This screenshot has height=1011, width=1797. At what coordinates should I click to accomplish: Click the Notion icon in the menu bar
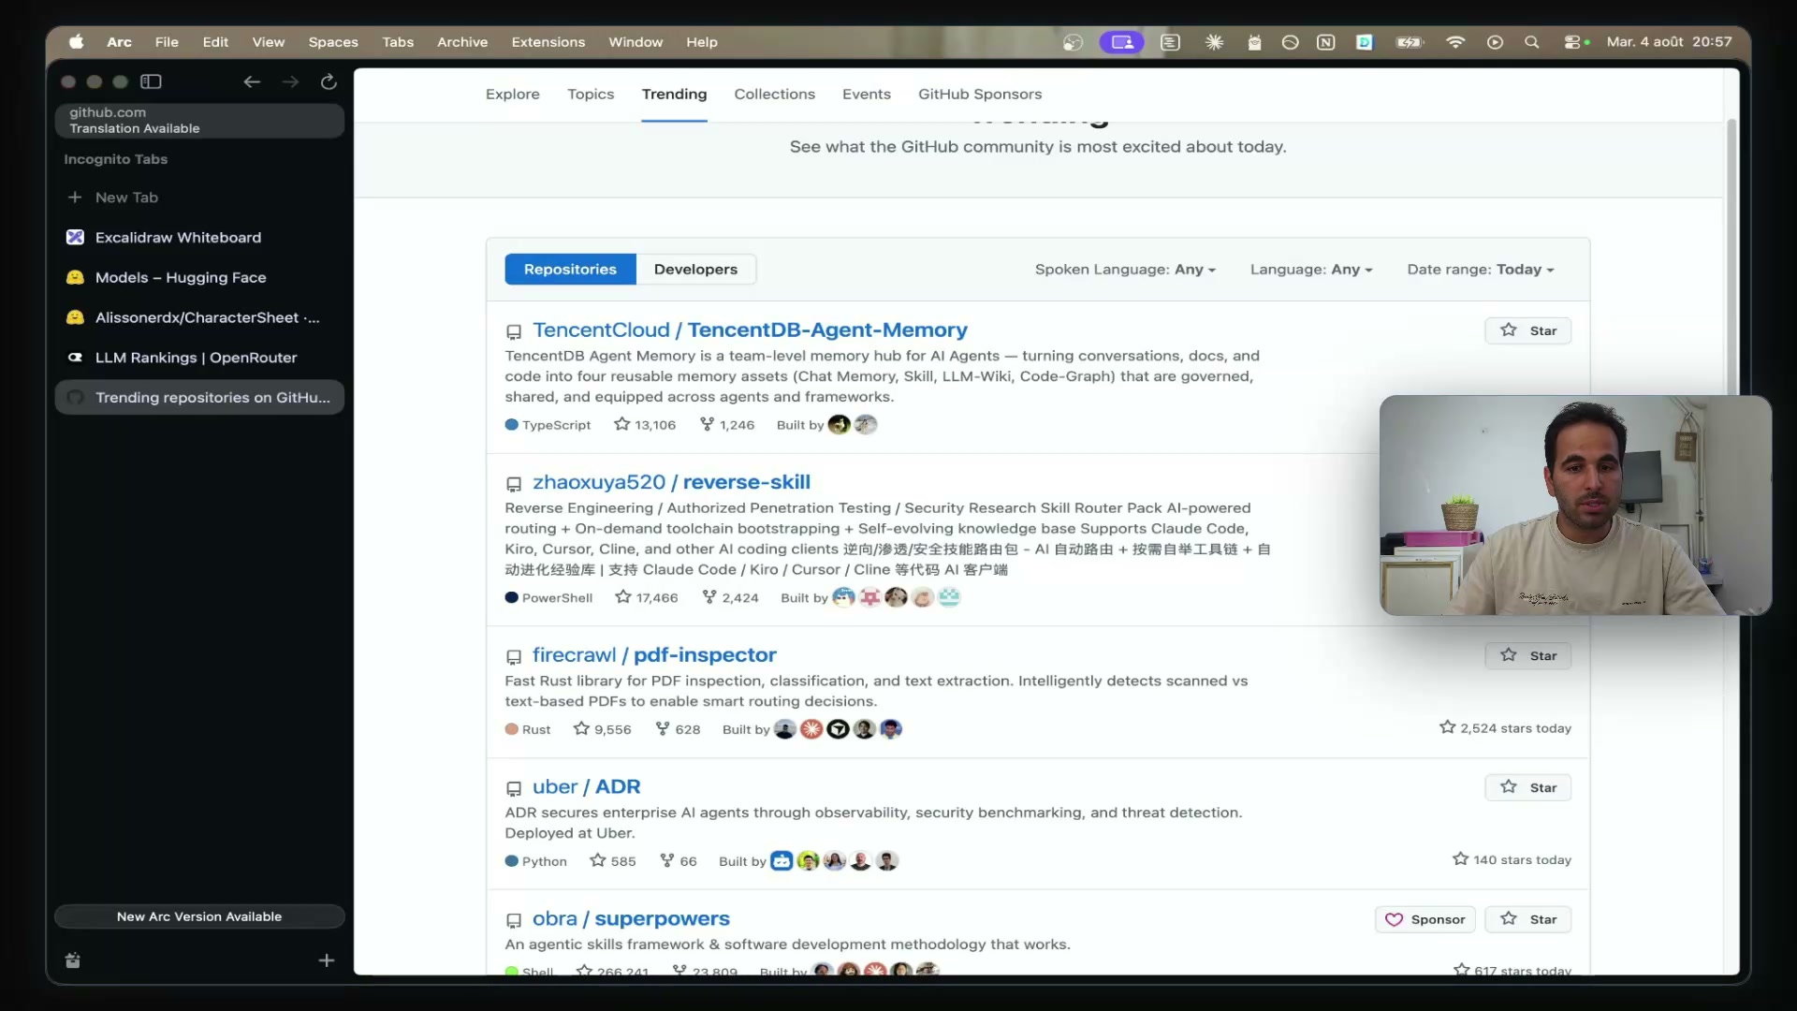[1326, 42]
